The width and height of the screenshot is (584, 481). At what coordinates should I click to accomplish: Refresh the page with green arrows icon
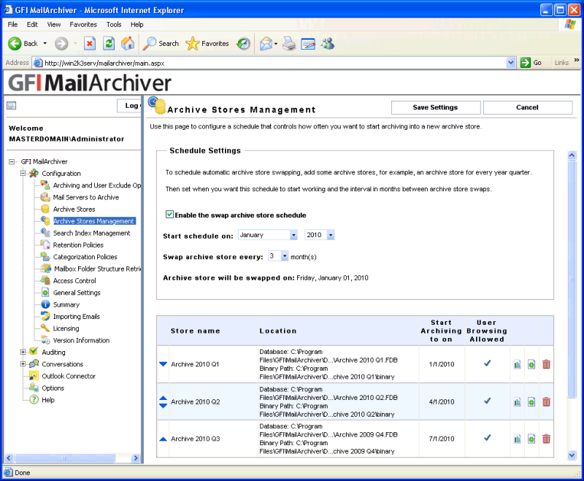click(109, 44)
